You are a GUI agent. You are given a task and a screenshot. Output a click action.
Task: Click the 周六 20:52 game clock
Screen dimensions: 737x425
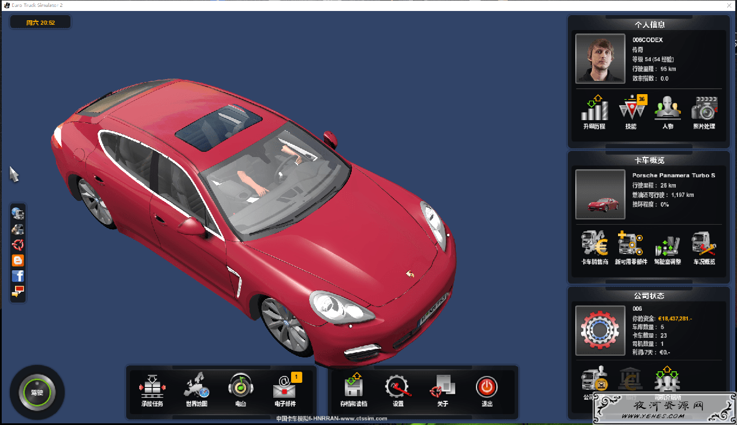point(40,23)
